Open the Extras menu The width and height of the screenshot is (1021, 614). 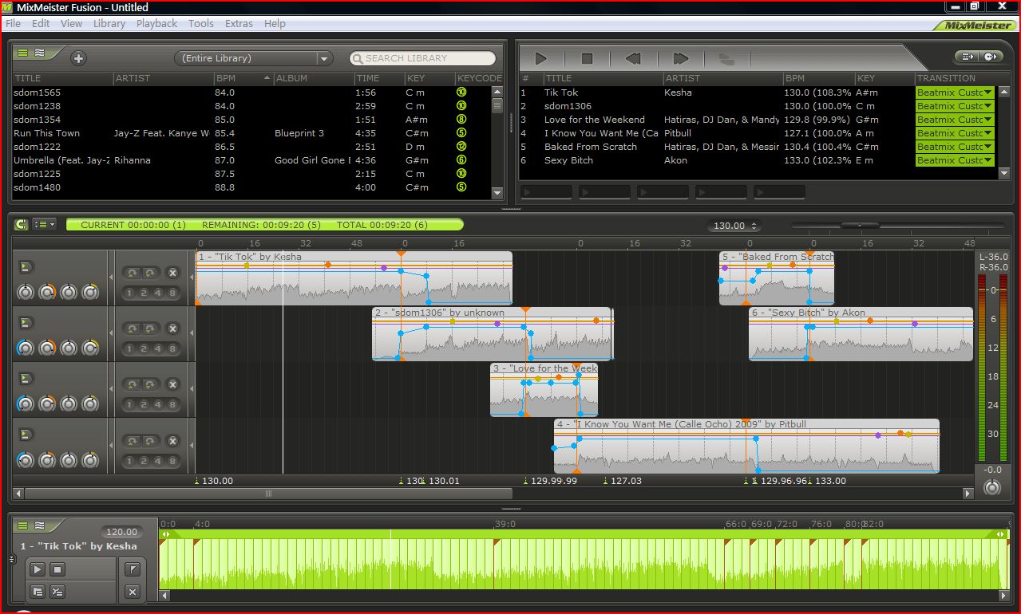[x=239, y=23]
